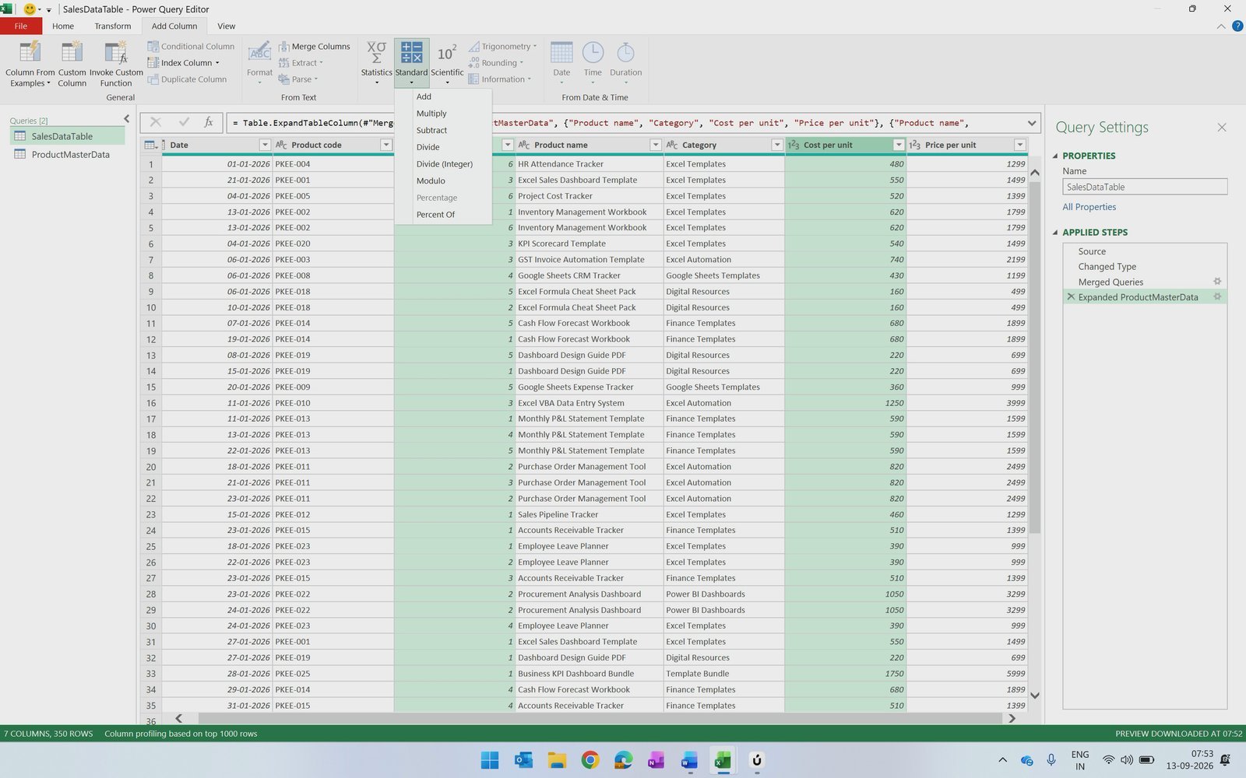The image size is (1246, 778).
Task: Open Date column filter dropdown
Action: (x=265, y=145)
